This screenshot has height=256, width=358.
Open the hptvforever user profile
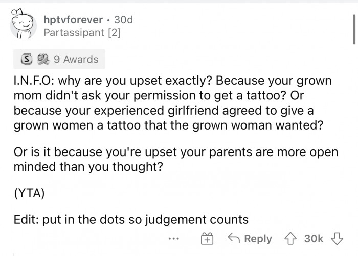coord(73,20)
